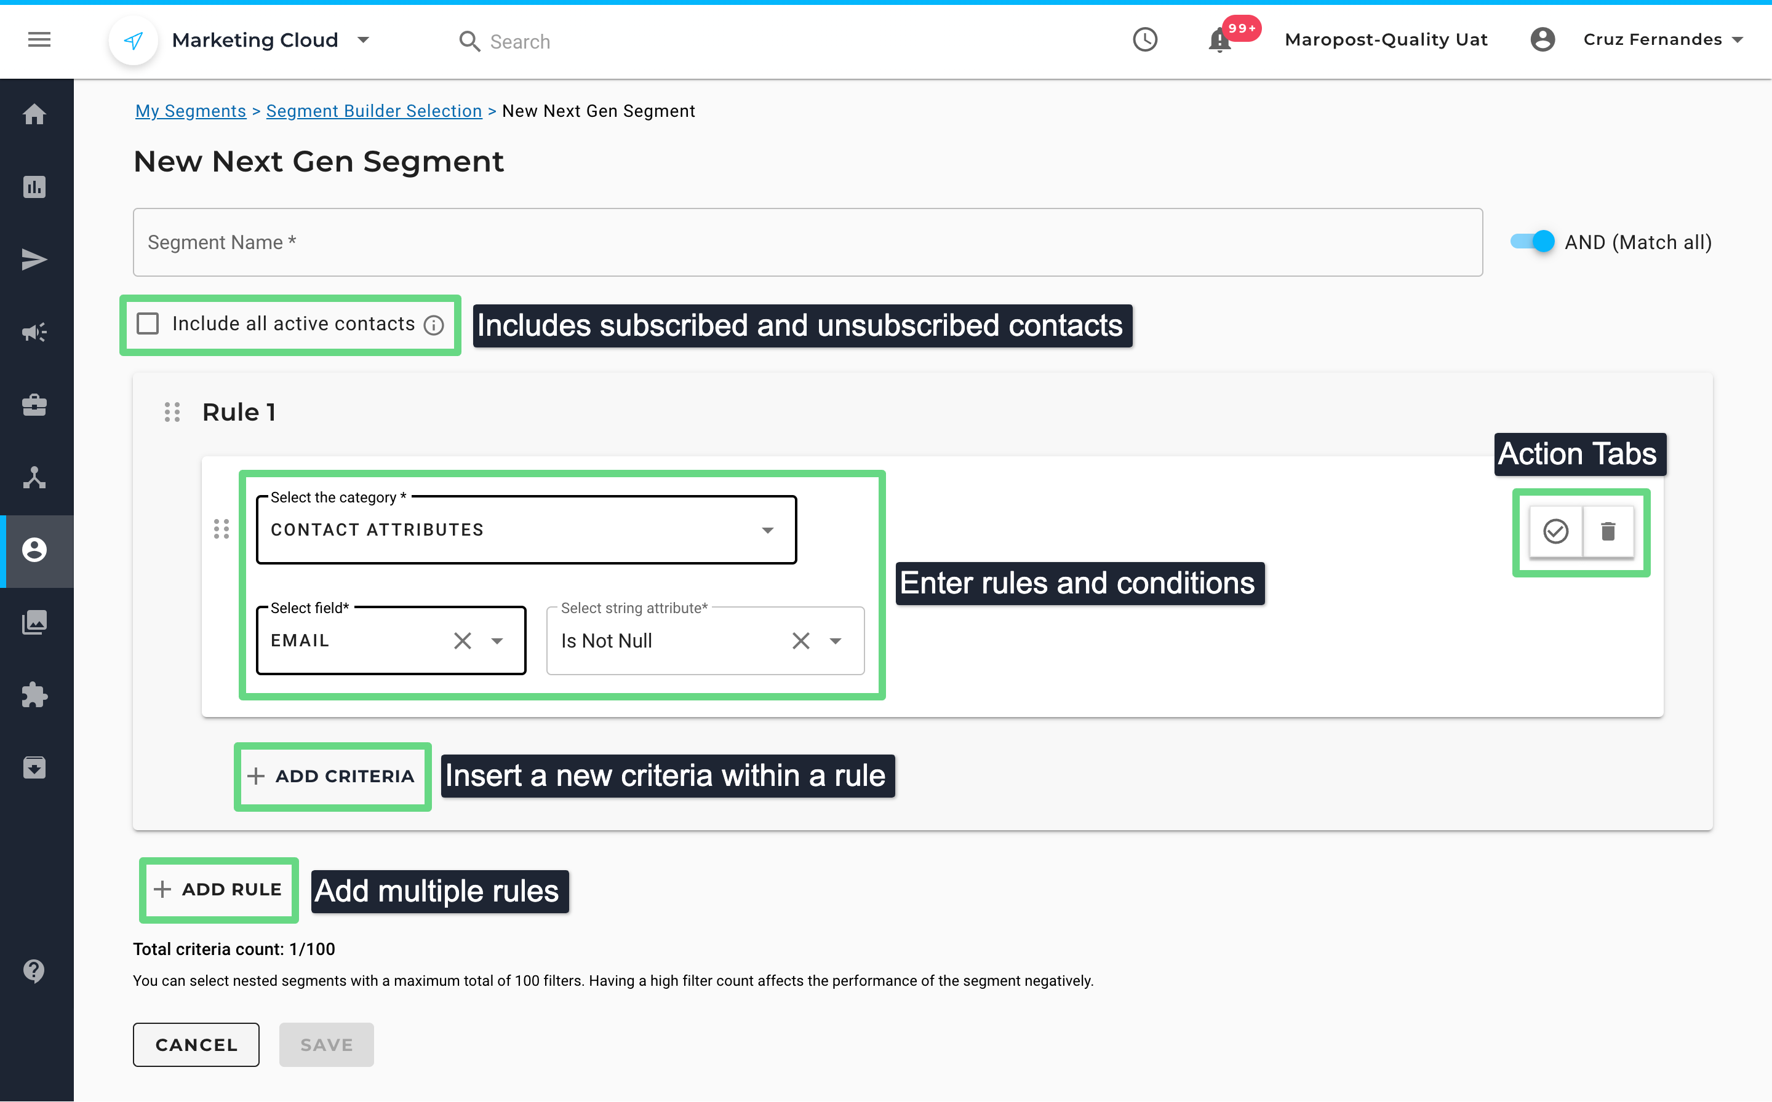Open the megaphone campaigns icon
The height and width of the screenshot is (1102, 1772).
pos(34,332)
